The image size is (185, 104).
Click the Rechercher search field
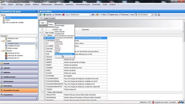point(80,15)
